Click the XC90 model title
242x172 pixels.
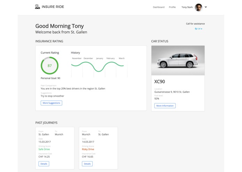pos(159,81)
